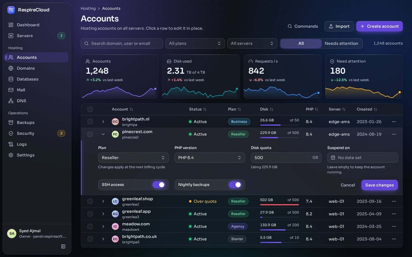Cancel the pinecrest.com edit

pos(348,185)
